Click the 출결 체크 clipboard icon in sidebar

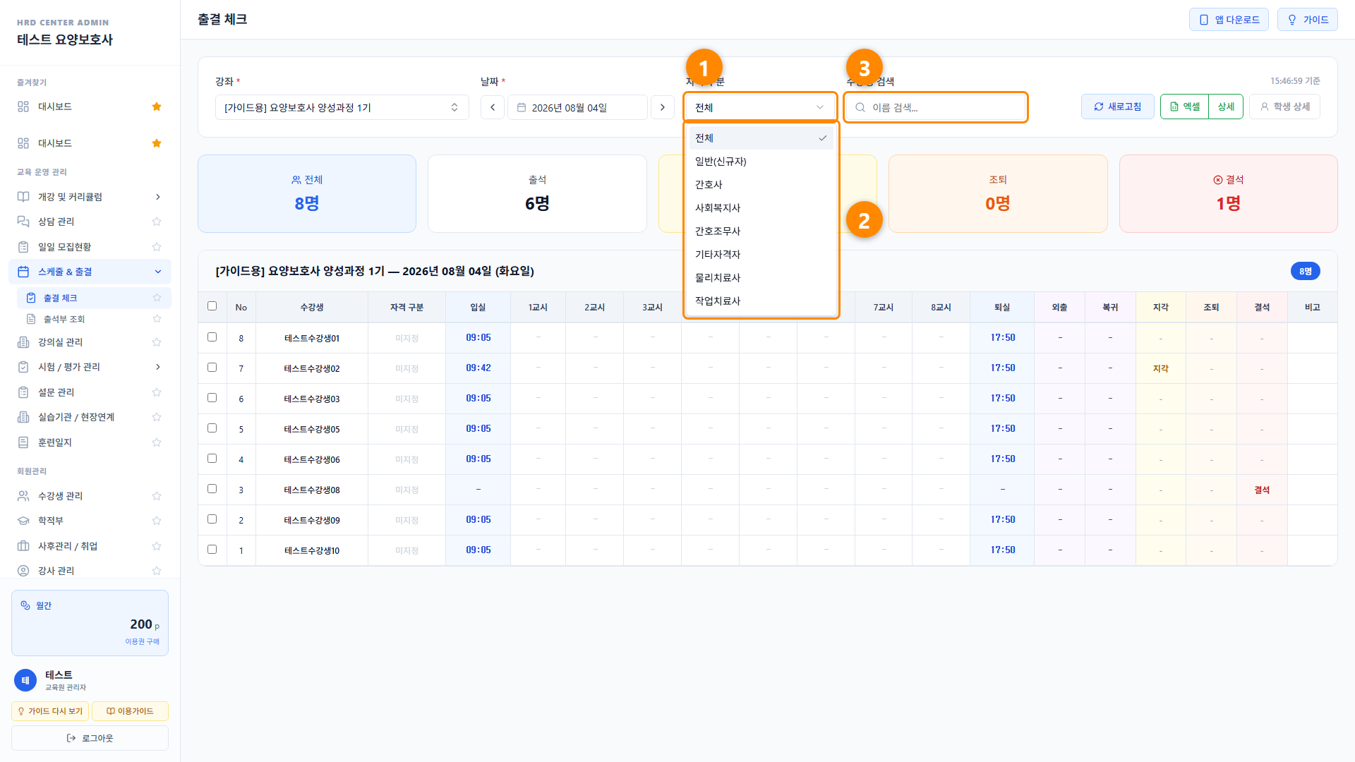(x=31, y=298)
